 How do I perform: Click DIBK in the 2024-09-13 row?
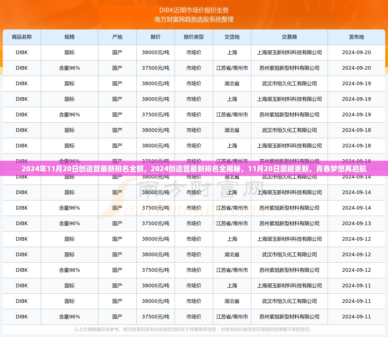coord(22,223)
